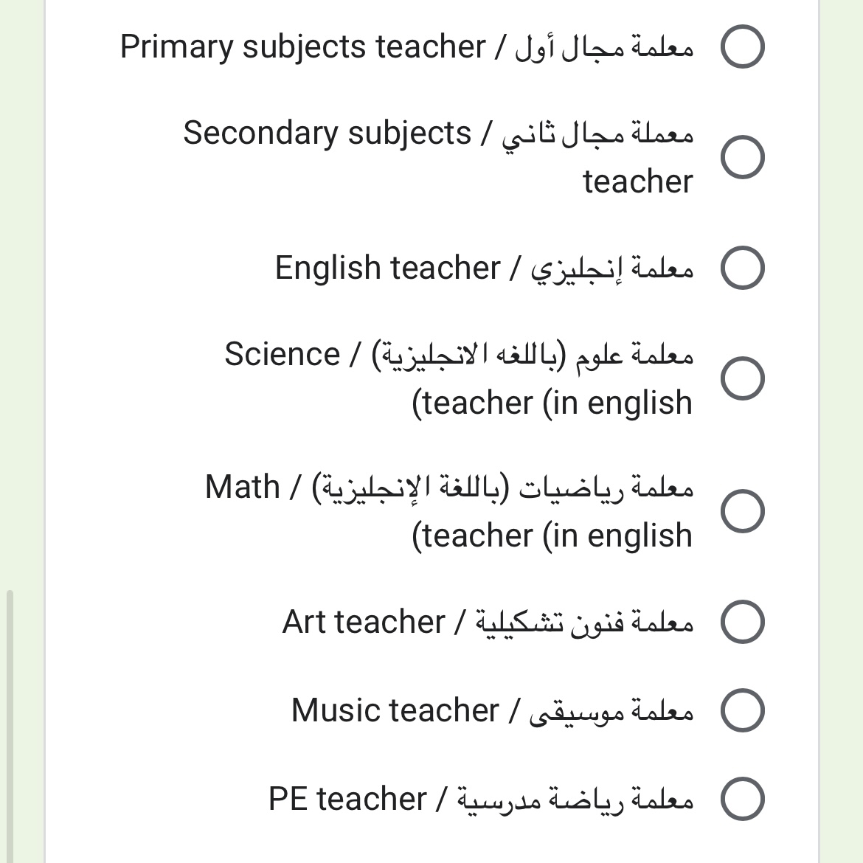The height and width of the screenshot is (863, 863).
Task: Select the Music teacher radio button
Action: coord(743,710)
